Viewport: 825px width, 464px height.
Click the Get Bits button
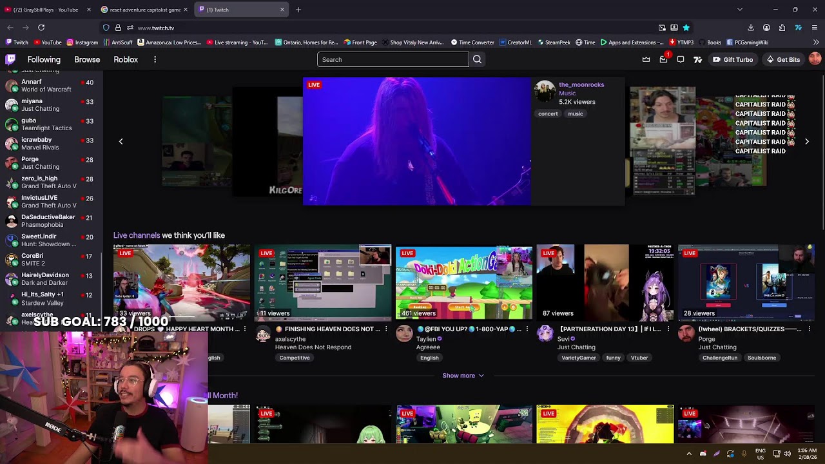tap(783, 59)
